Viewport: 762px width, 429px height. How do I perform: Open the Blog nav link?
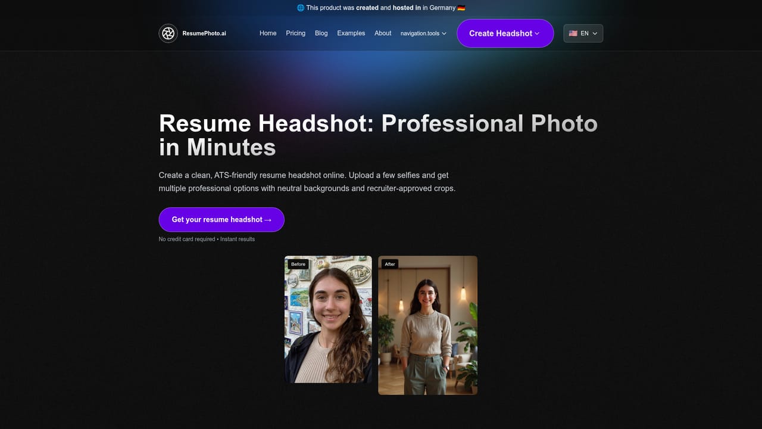[x=321, y=33]
